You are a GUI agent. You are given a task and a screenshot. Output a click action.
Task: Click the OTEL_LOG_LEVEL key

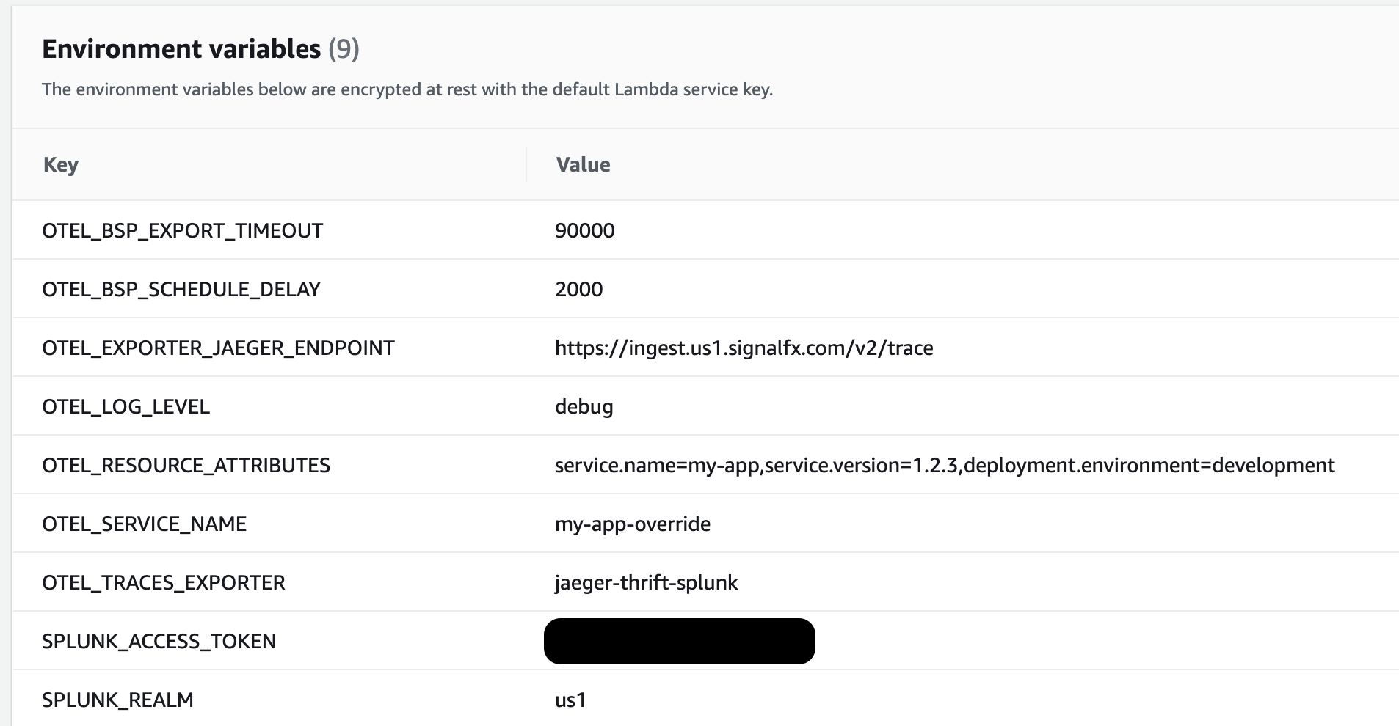coord(126,406)
